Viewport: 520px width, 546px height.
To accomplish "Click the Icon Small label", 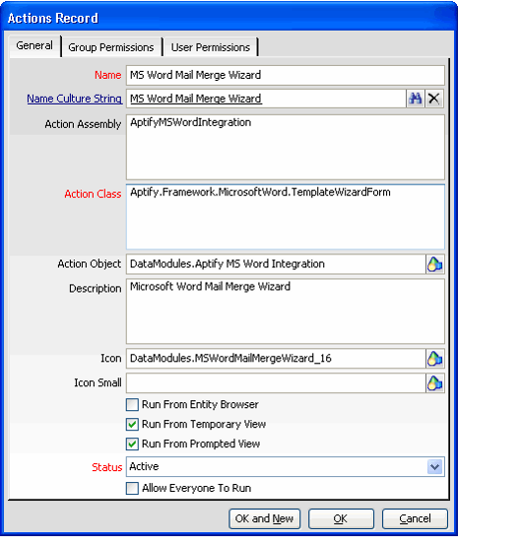I will click(x=97, y=383).
